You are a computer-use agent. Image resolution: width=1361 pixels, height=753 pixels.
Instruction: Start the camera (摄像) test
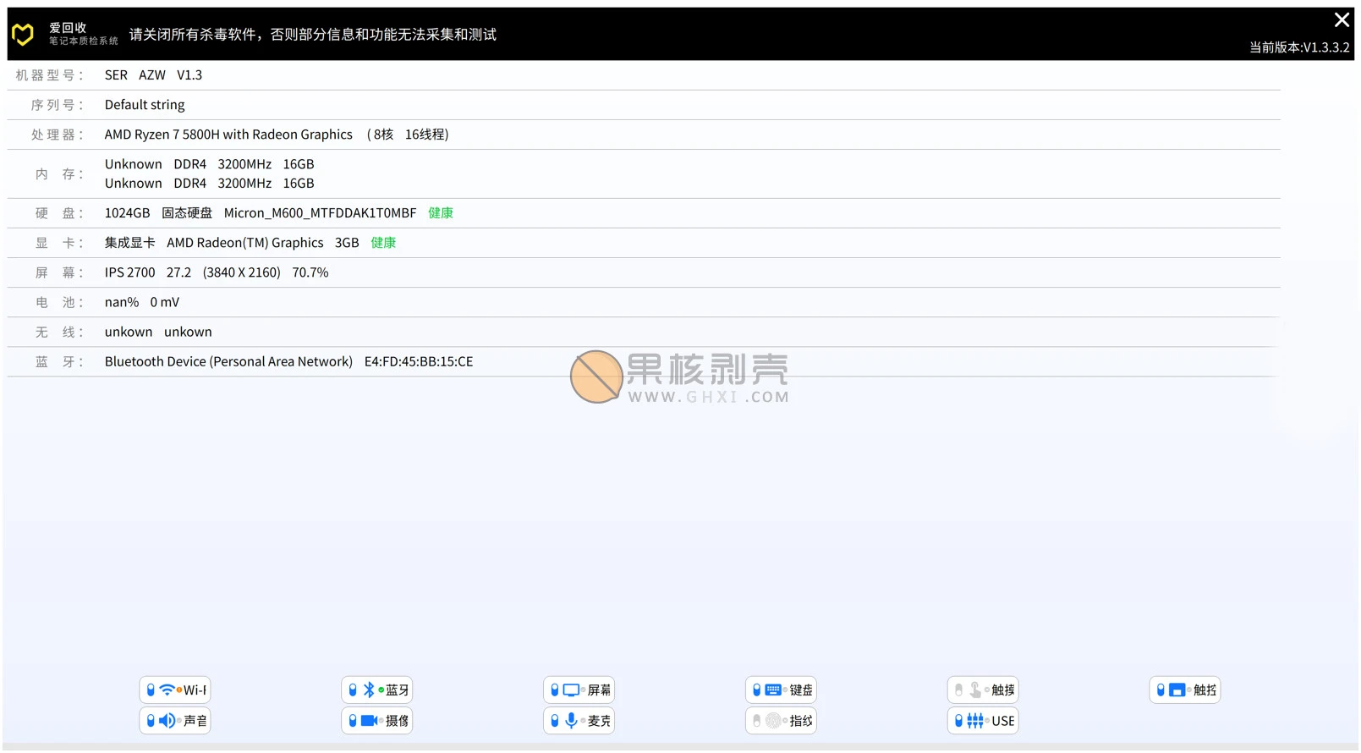377,721
